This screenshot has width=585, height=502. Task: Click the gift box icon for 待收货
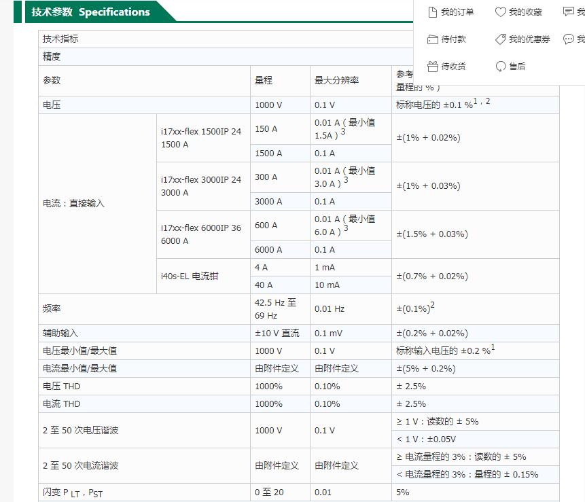click(x=432, y=67)
